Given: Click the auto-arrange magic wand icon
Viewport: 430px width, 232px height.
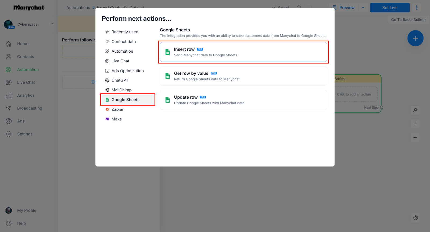Looking at the screenshot, I should point(415,110).
